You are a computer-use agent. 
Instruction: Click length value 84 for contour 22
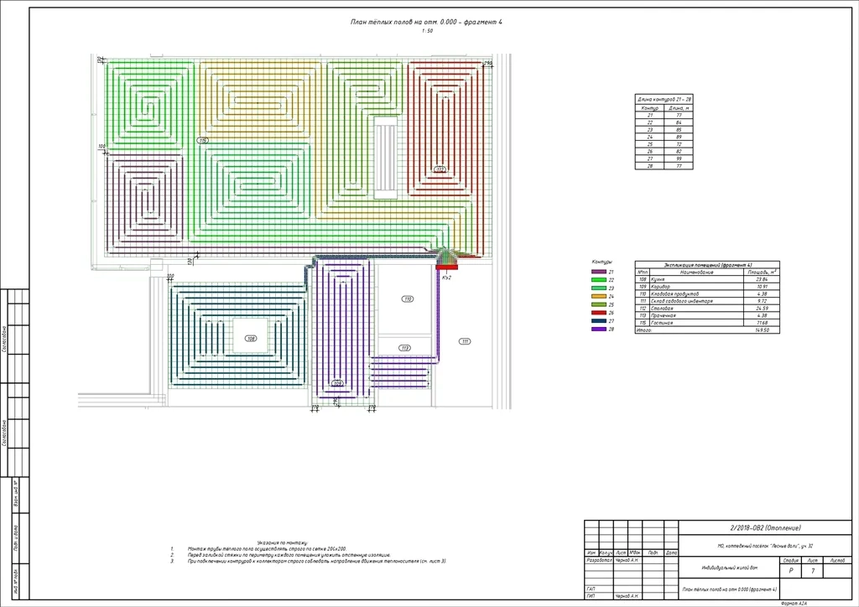(679, 122)
